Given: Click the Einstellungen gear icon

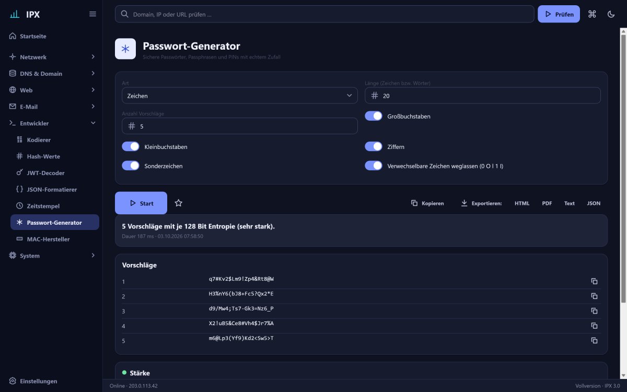Looking at the screenshot, I should 13,381.
